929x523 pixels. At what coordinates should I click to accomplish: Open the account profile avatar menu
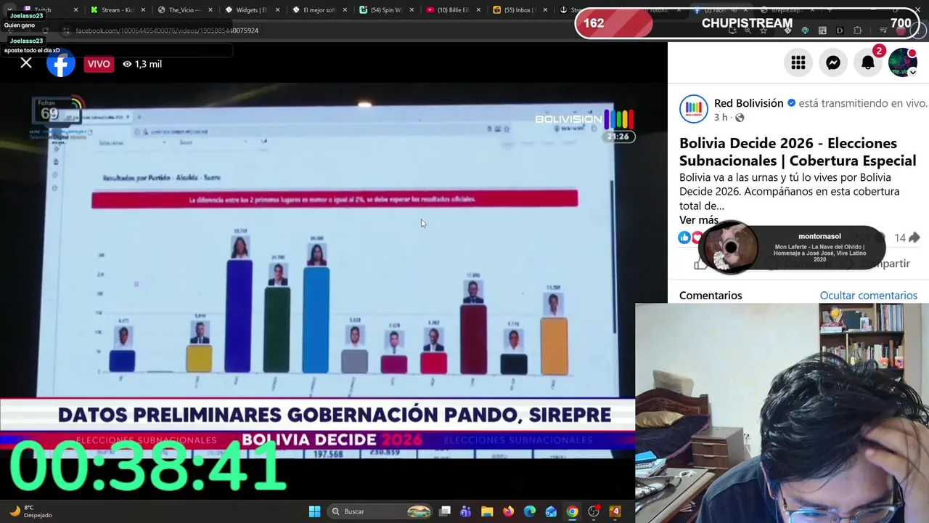pos(903,63)
